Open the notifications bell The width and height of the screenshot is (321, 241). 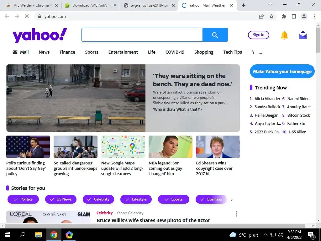tap(284, 35)
